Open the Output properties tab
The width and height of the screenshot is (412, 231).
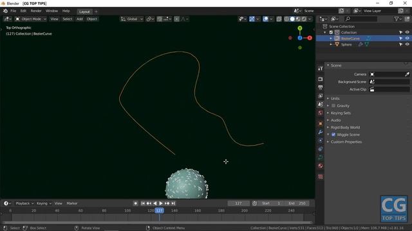point(321,87)
